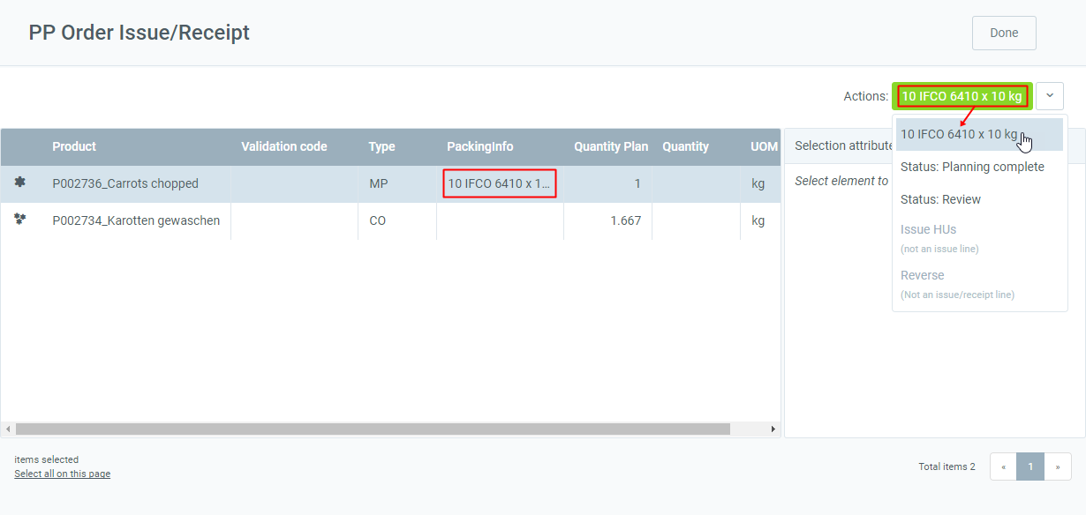Click disabled Issue HUs menu entry
Viewport: 1086px width, 515px height.
pos(979,238)
